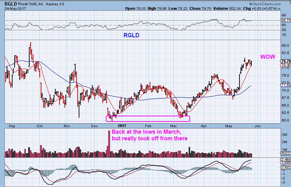This screenshot has width=291, height=187.
Task: Click the short moving average tag 78.40
Action: (x=285, y=65)
